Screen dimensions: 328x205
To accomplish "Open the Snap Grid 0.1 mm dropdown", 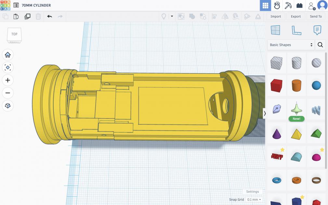I will (254, 199).
